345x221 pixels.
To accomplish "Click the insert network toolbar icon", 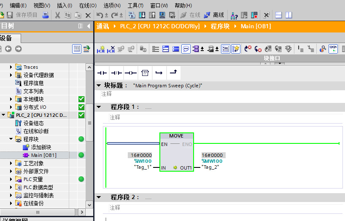I will [101, 49].
